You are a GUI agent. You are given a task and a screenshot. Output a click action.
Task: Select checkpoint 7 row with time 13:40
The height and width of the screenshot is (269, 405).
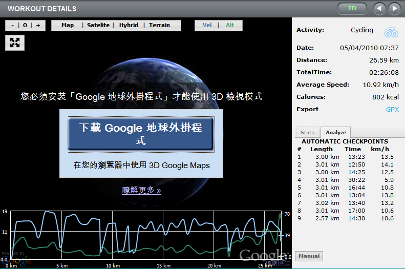click(x=345, y=203)
